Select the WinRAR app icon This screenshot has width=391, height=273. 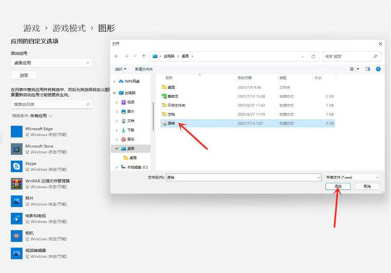(x=16, y=184)
